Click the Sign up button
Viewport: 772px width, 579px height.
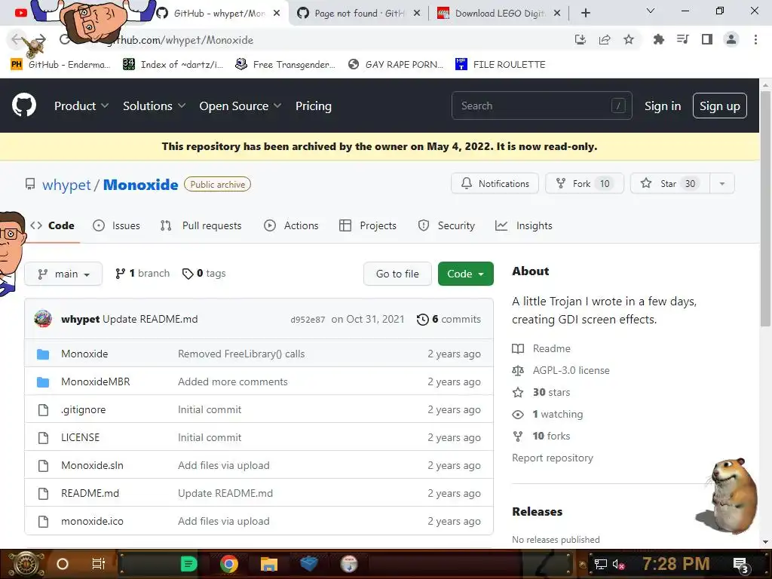coord(720,106)
